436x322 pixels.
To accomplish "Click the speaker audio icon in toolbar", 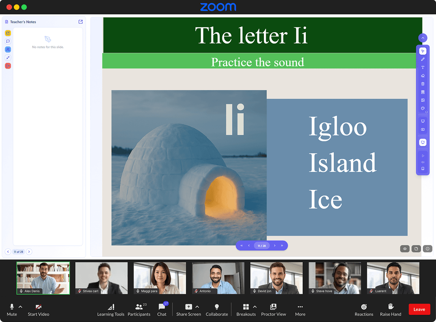I will (423, 162).
